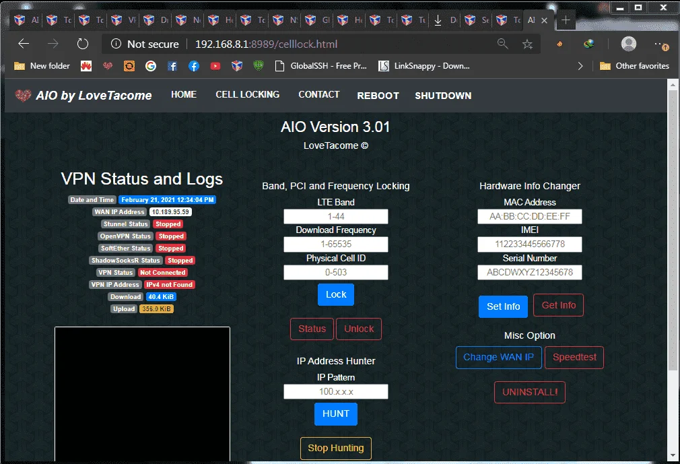The width and height of the screenshot is (680, 464).
Task: Click the Download value 40.4 KiB
Action: pyautogui.click(x=161, y=297)
